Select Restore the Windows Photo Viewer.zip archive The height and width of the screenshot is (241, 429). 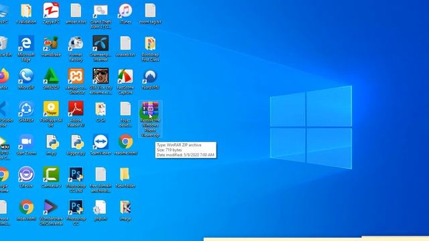(x=150, y=109)
